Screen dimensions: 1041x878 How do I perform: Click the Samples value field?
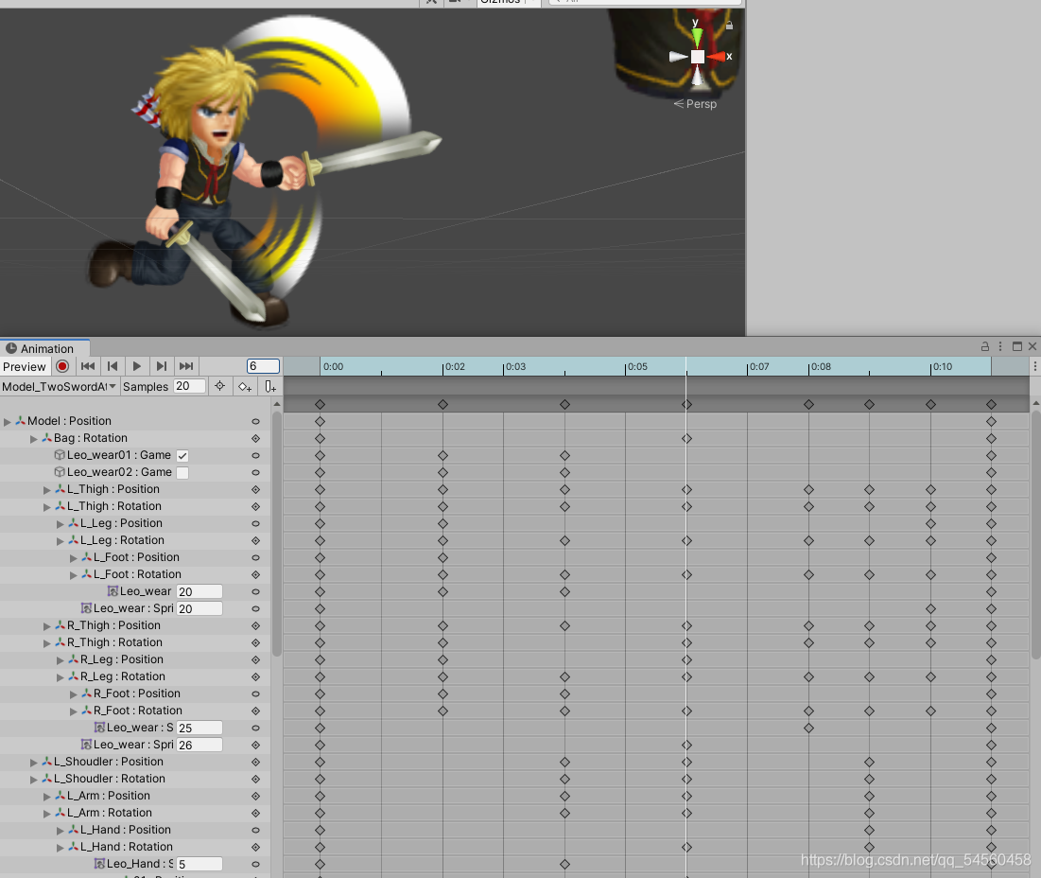(189, 386)
